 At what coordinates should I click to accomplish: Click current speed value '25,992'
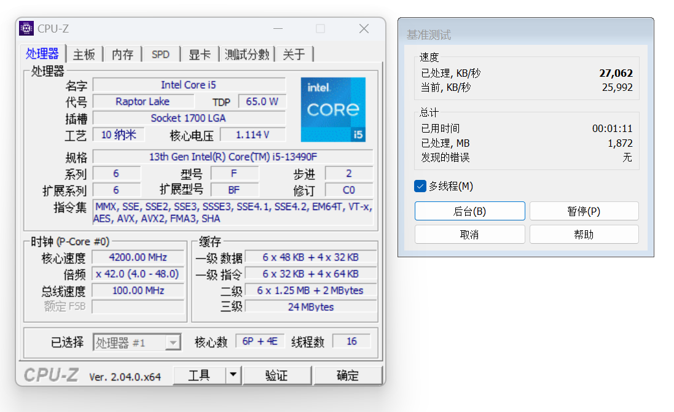(617, 87)
